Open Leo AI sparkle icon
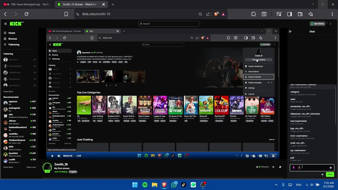The height and width of the screenshot is (190, 338). [x=311, y=14]
